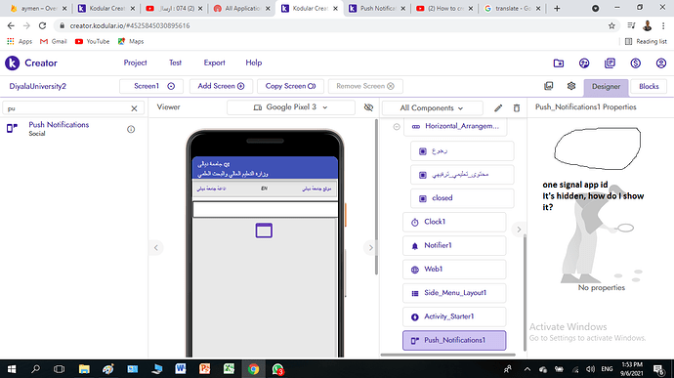Open the All Components filter dropdown
The height and width of the screenshot is (378, 674).
click(432, 108)
